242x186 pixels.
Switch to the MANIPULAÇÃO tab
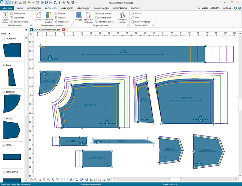click(102, 8)
